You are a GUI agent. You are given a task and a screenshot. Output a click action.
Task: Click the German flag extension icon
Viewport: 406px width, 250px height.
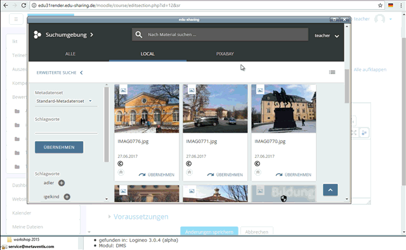[391, 5]
